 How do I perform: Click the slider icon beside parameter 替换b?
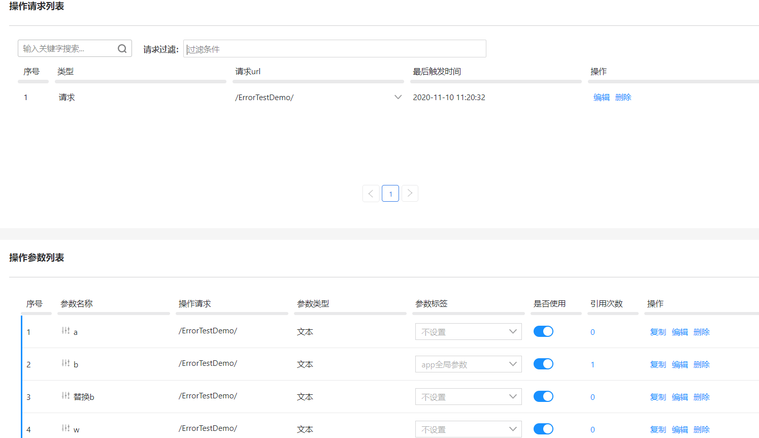pos(65,396)
